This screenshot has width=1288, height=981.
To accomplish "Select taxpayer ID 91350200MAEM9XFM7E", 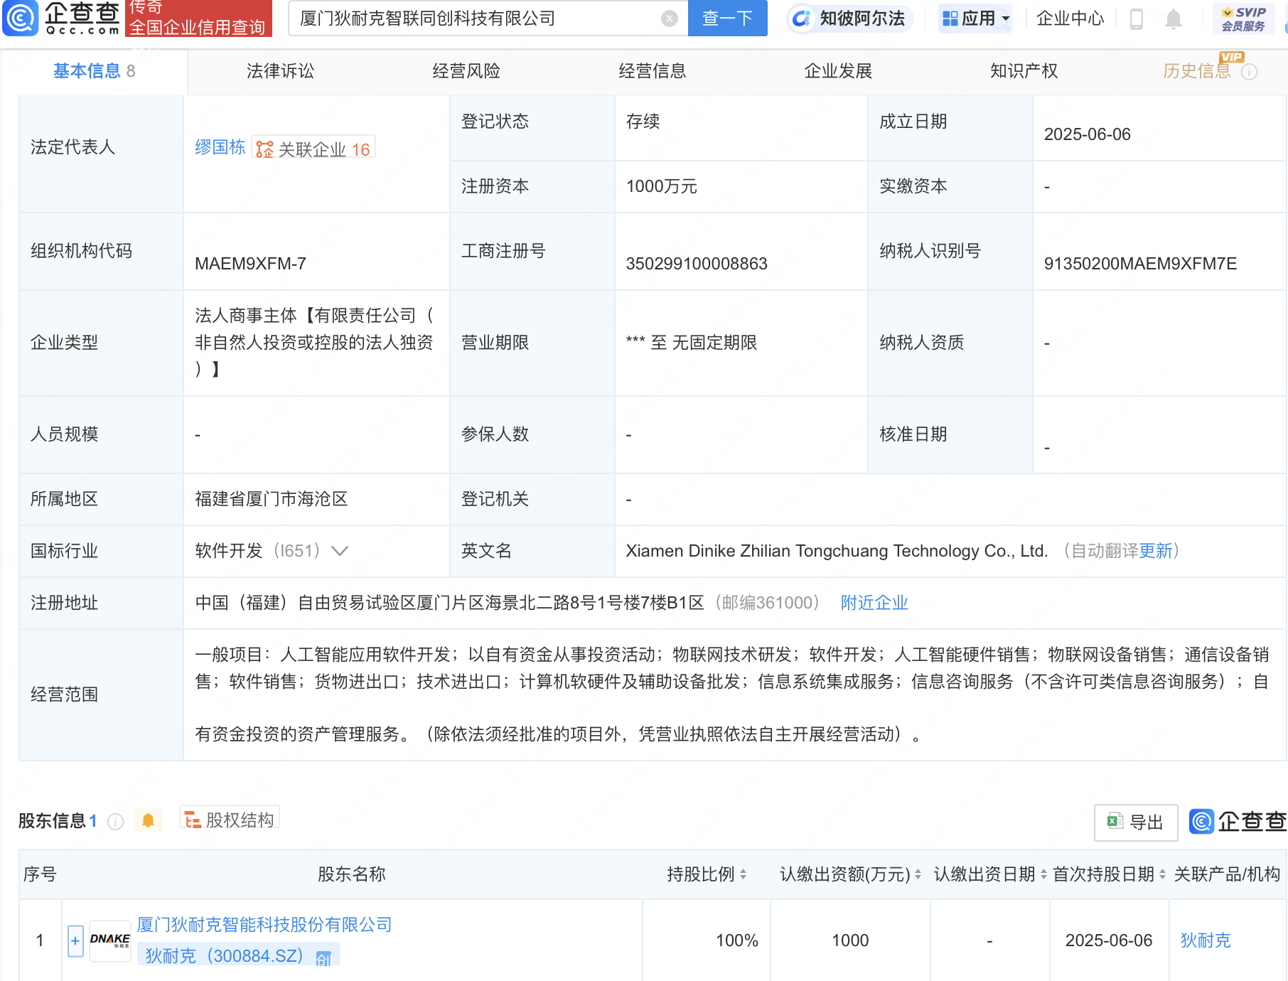I will click(x=1140, y=264).
